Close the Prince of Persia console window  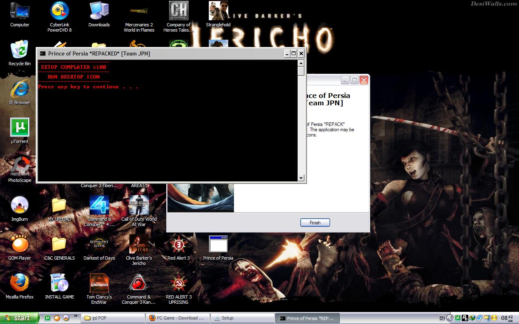point(301,53)
